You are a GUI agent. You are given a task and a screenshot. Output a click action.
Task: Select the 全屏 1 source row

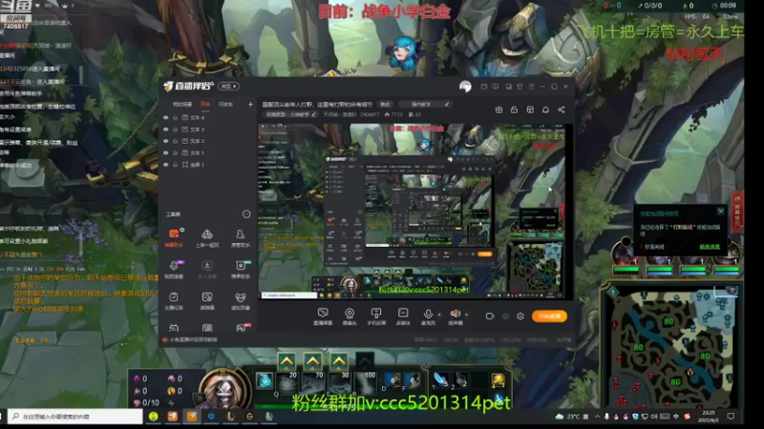pyautogui.click(x=208, y=165)
